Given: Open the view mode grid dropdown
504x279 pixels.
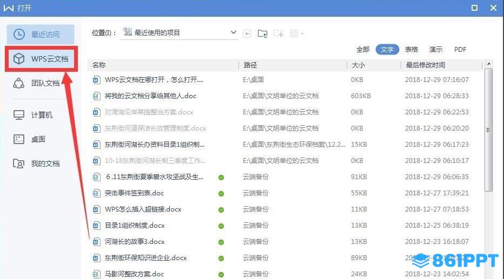Looking at the screenshot, I should (x=296, y=33).
